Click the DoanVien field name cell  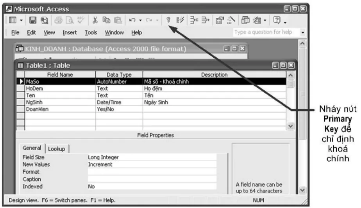[60, 109]
